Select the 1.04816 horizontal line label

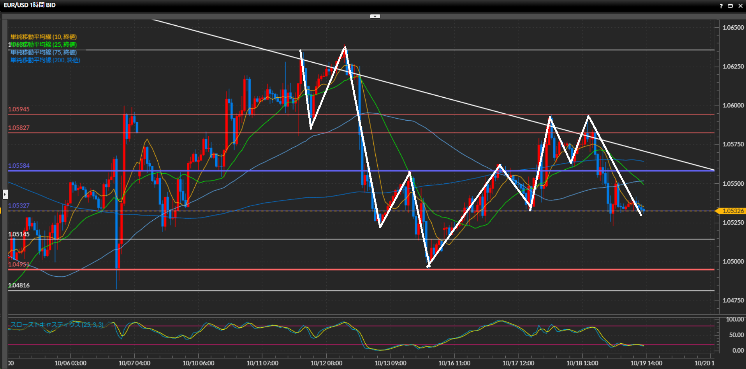click(19, 285)
